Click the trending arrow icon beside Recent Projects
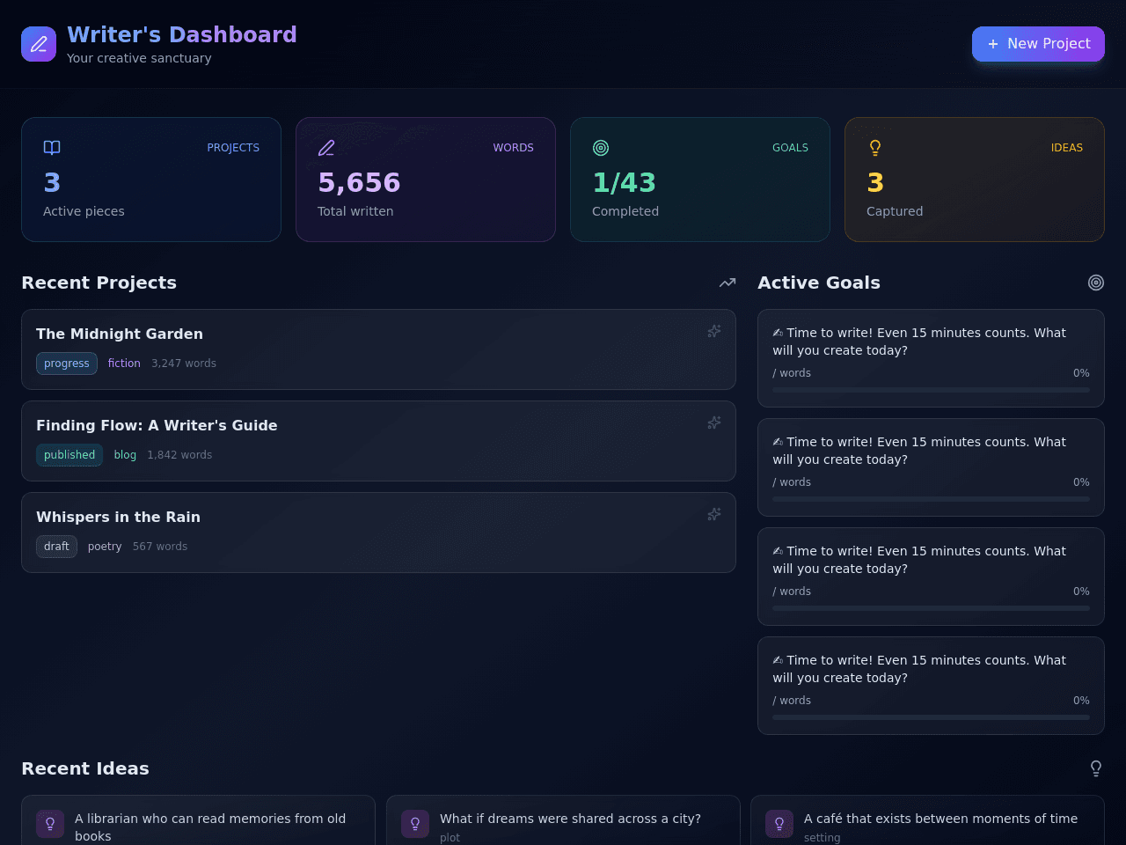The image size is (1126, 845). pyautogui.click(x=728, y=283)
